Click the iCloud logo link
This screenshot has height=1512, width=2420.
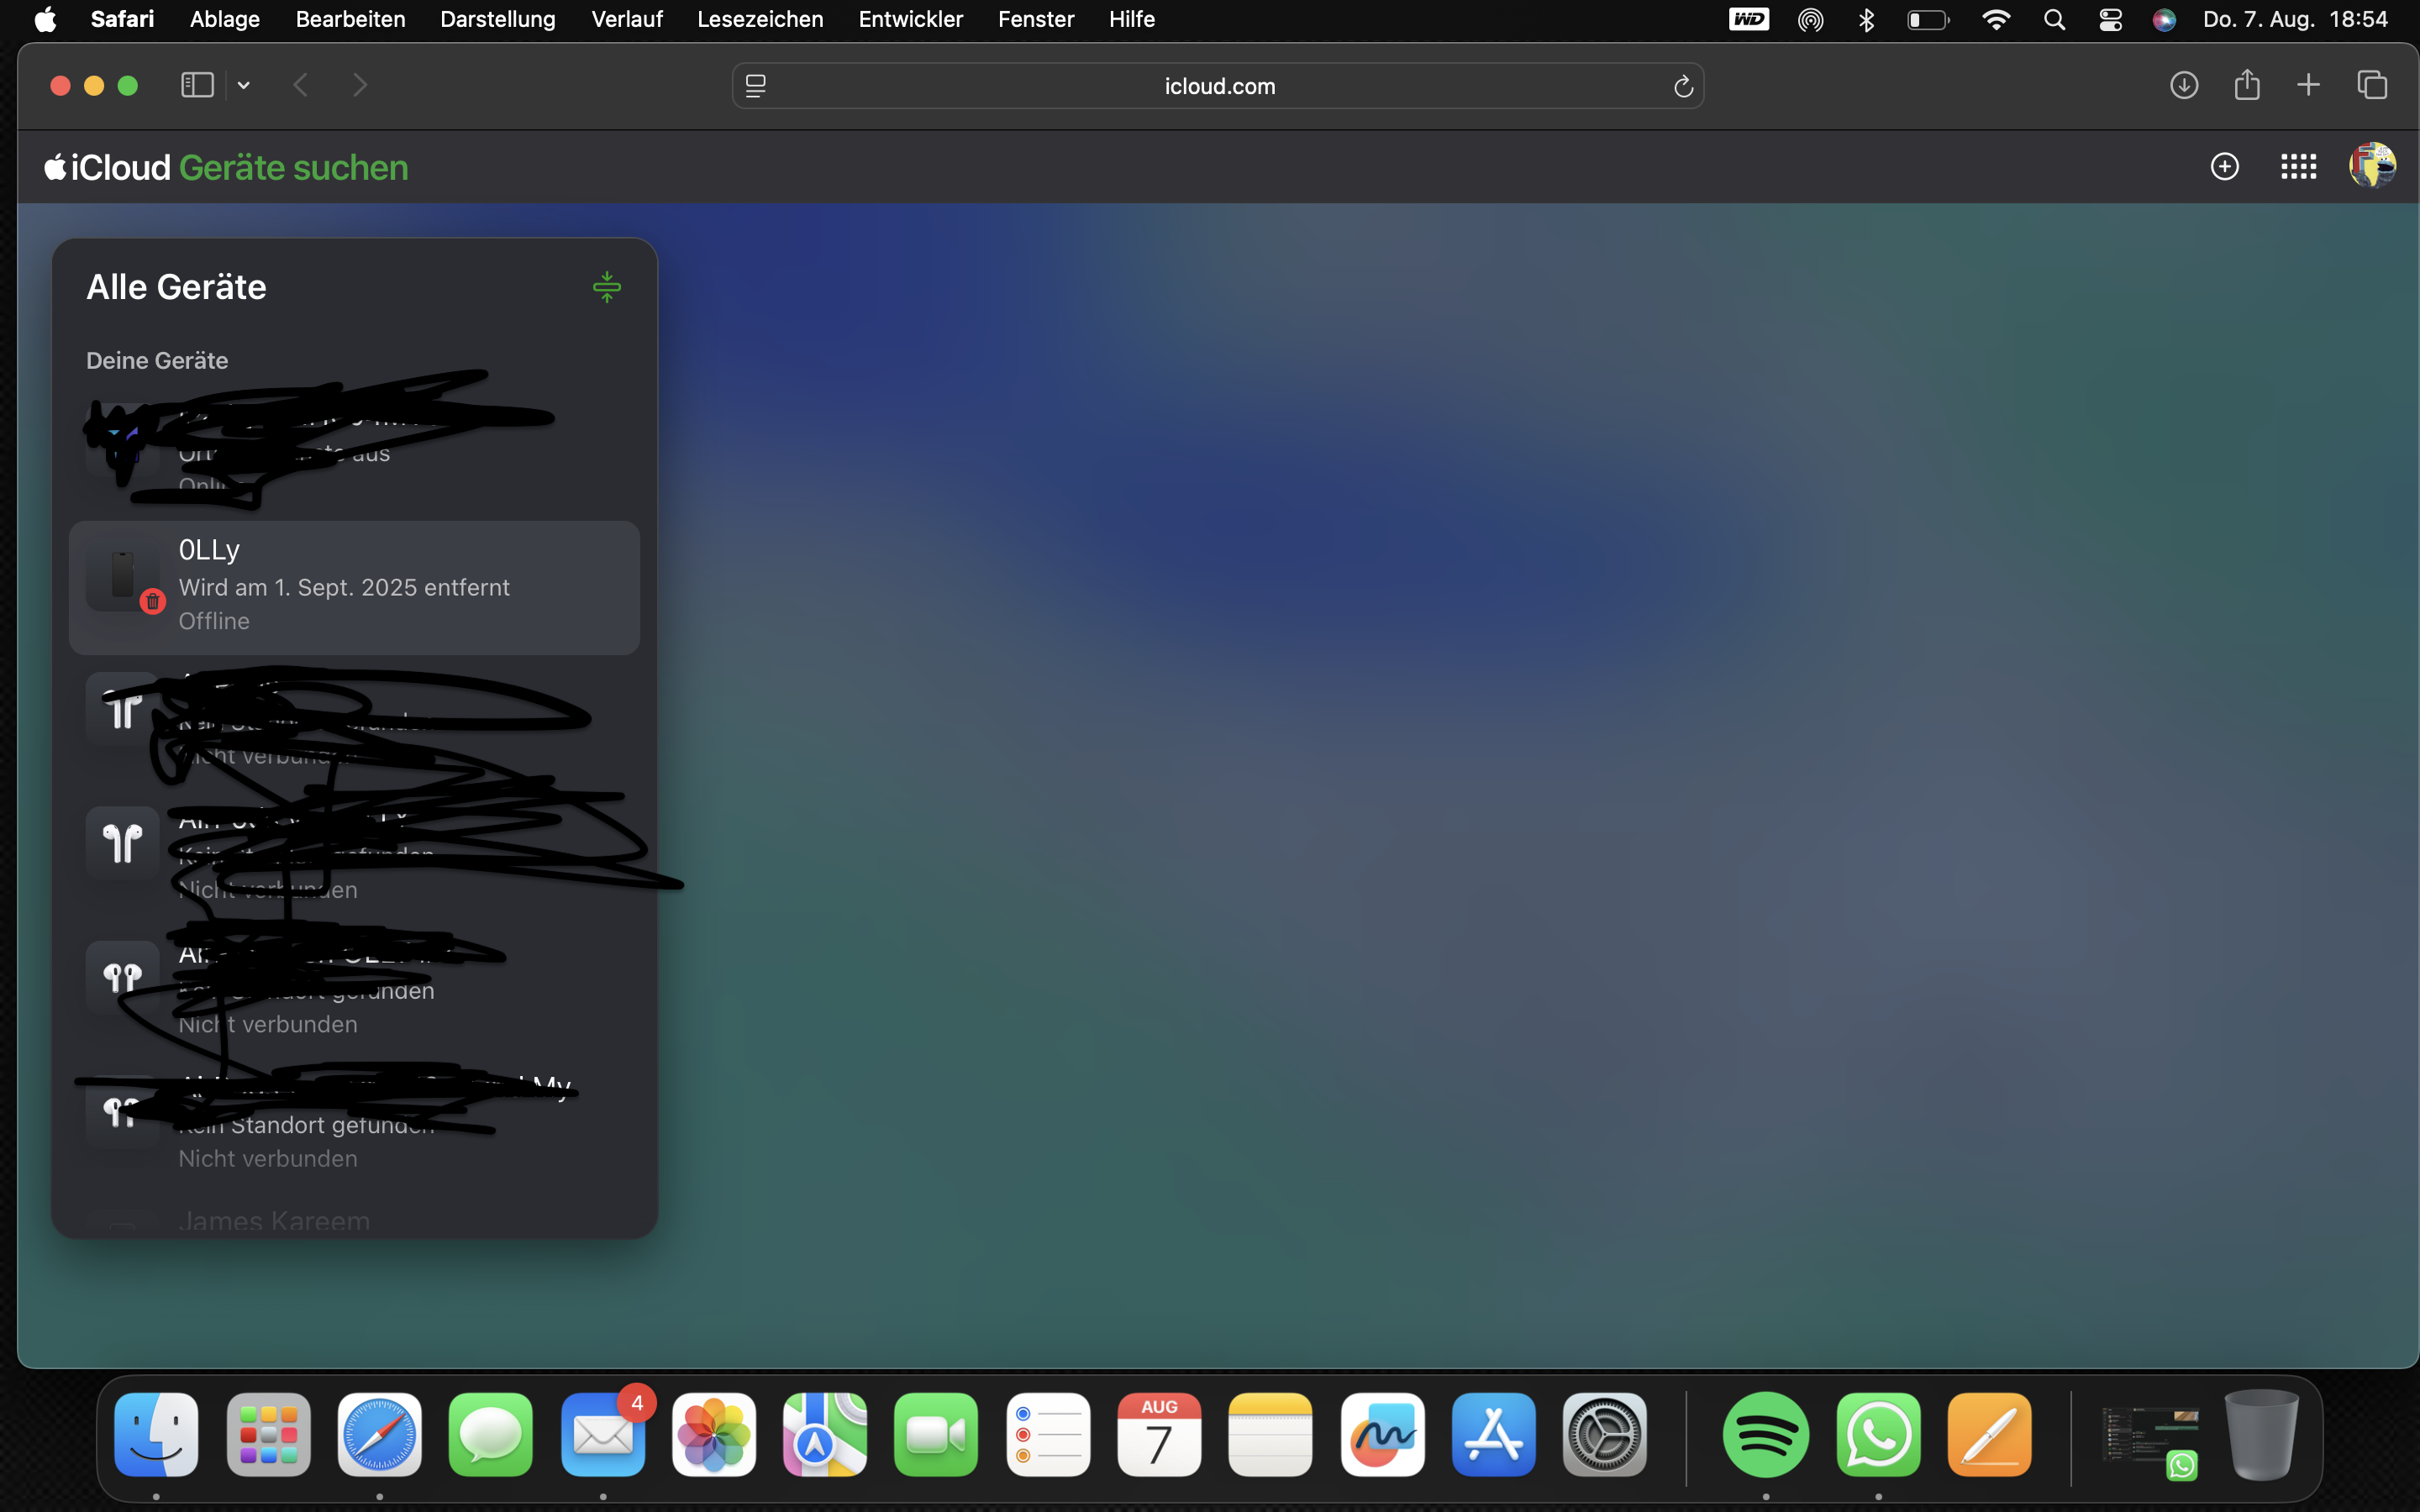coord(108,168)
